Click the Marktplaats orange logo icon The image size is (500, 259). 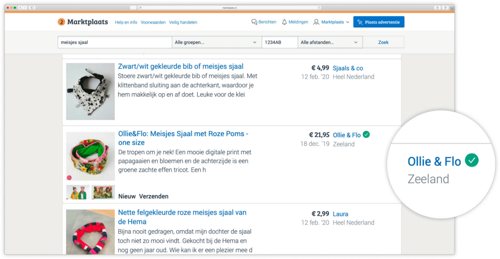61,21
